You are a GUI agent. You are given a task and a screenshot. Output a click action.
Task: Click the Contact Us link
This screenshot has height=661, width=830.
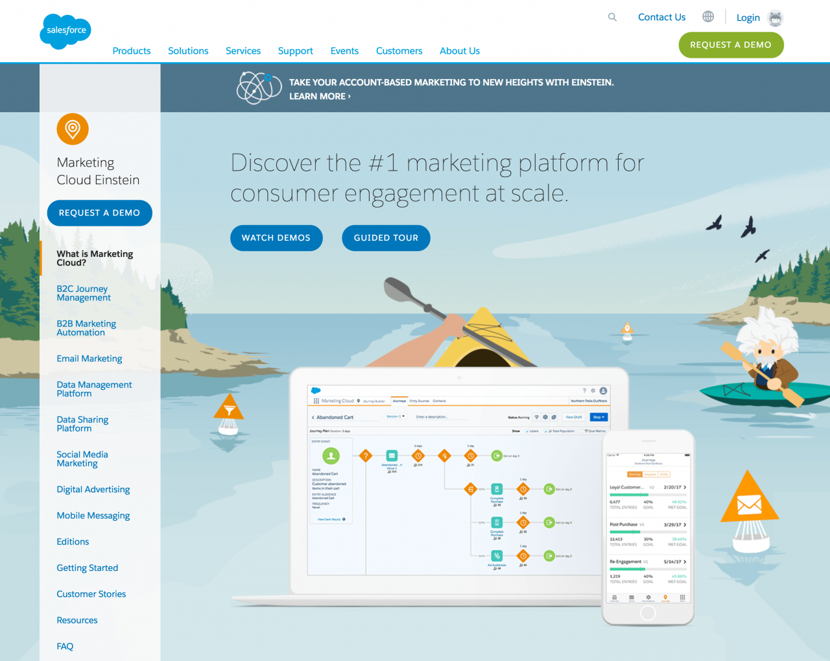661,18
